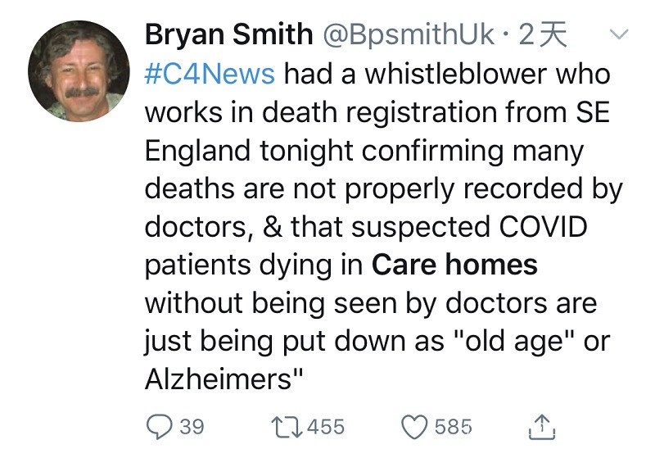Click the Bryan Smith display name

(x=229, y=34)
